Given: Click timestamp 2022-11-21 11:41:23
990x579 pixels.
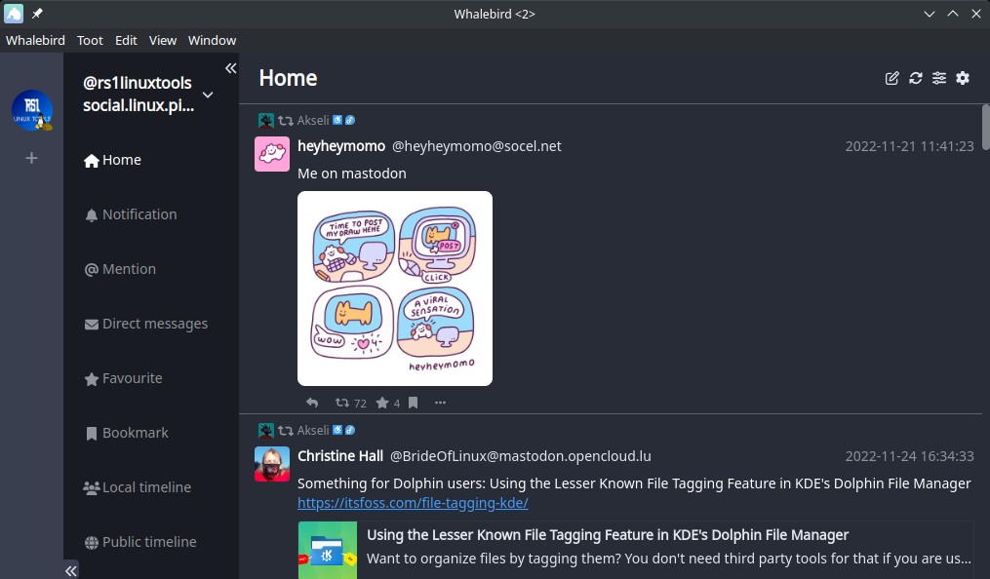Looking at the screenshot, I should pyautogui.click(x=909, y=146).
